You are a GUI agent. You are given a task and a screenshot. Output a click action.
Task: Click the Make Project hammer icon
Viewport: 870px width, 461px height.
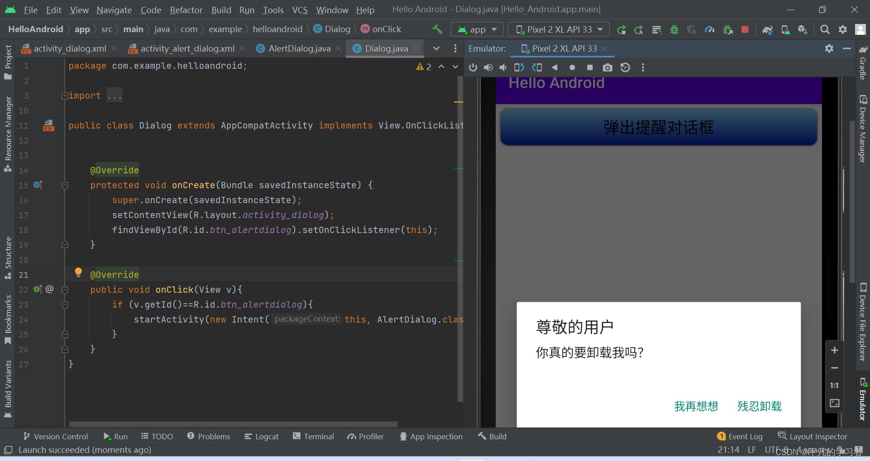click(x=437, y=29)
